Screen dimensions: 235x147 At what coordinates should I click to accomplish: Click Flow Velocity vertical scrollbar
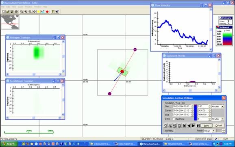tap(211, 29)
